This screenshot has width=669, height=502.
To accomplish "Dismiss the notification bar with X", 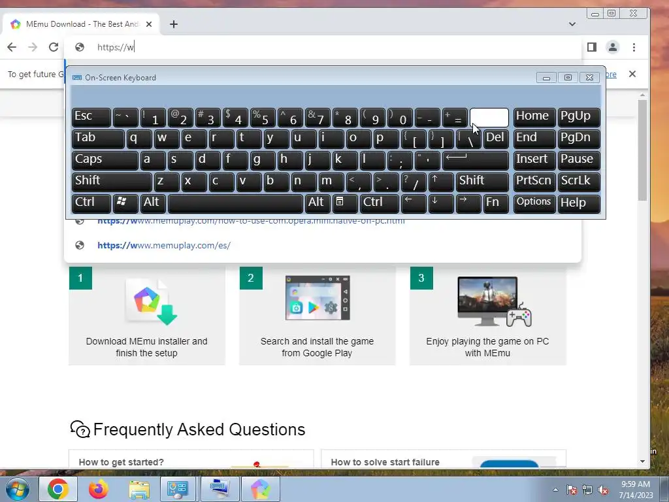I will 632,74.
